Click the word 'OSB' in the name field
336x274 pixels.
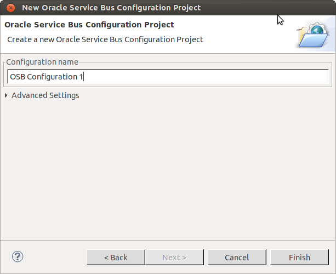coord(17,77)
